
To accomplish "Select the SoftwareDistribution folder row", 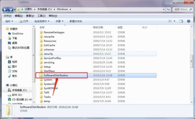I will pos(98,75).
